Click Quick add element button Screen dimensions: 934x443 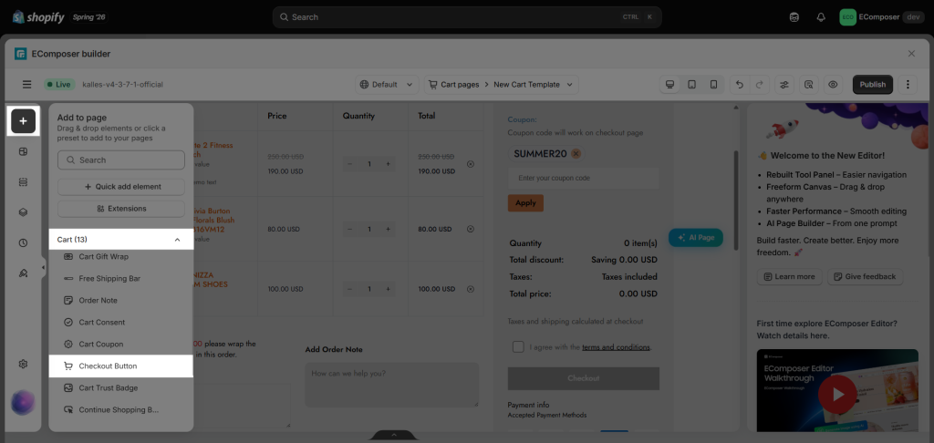point(121,186)
